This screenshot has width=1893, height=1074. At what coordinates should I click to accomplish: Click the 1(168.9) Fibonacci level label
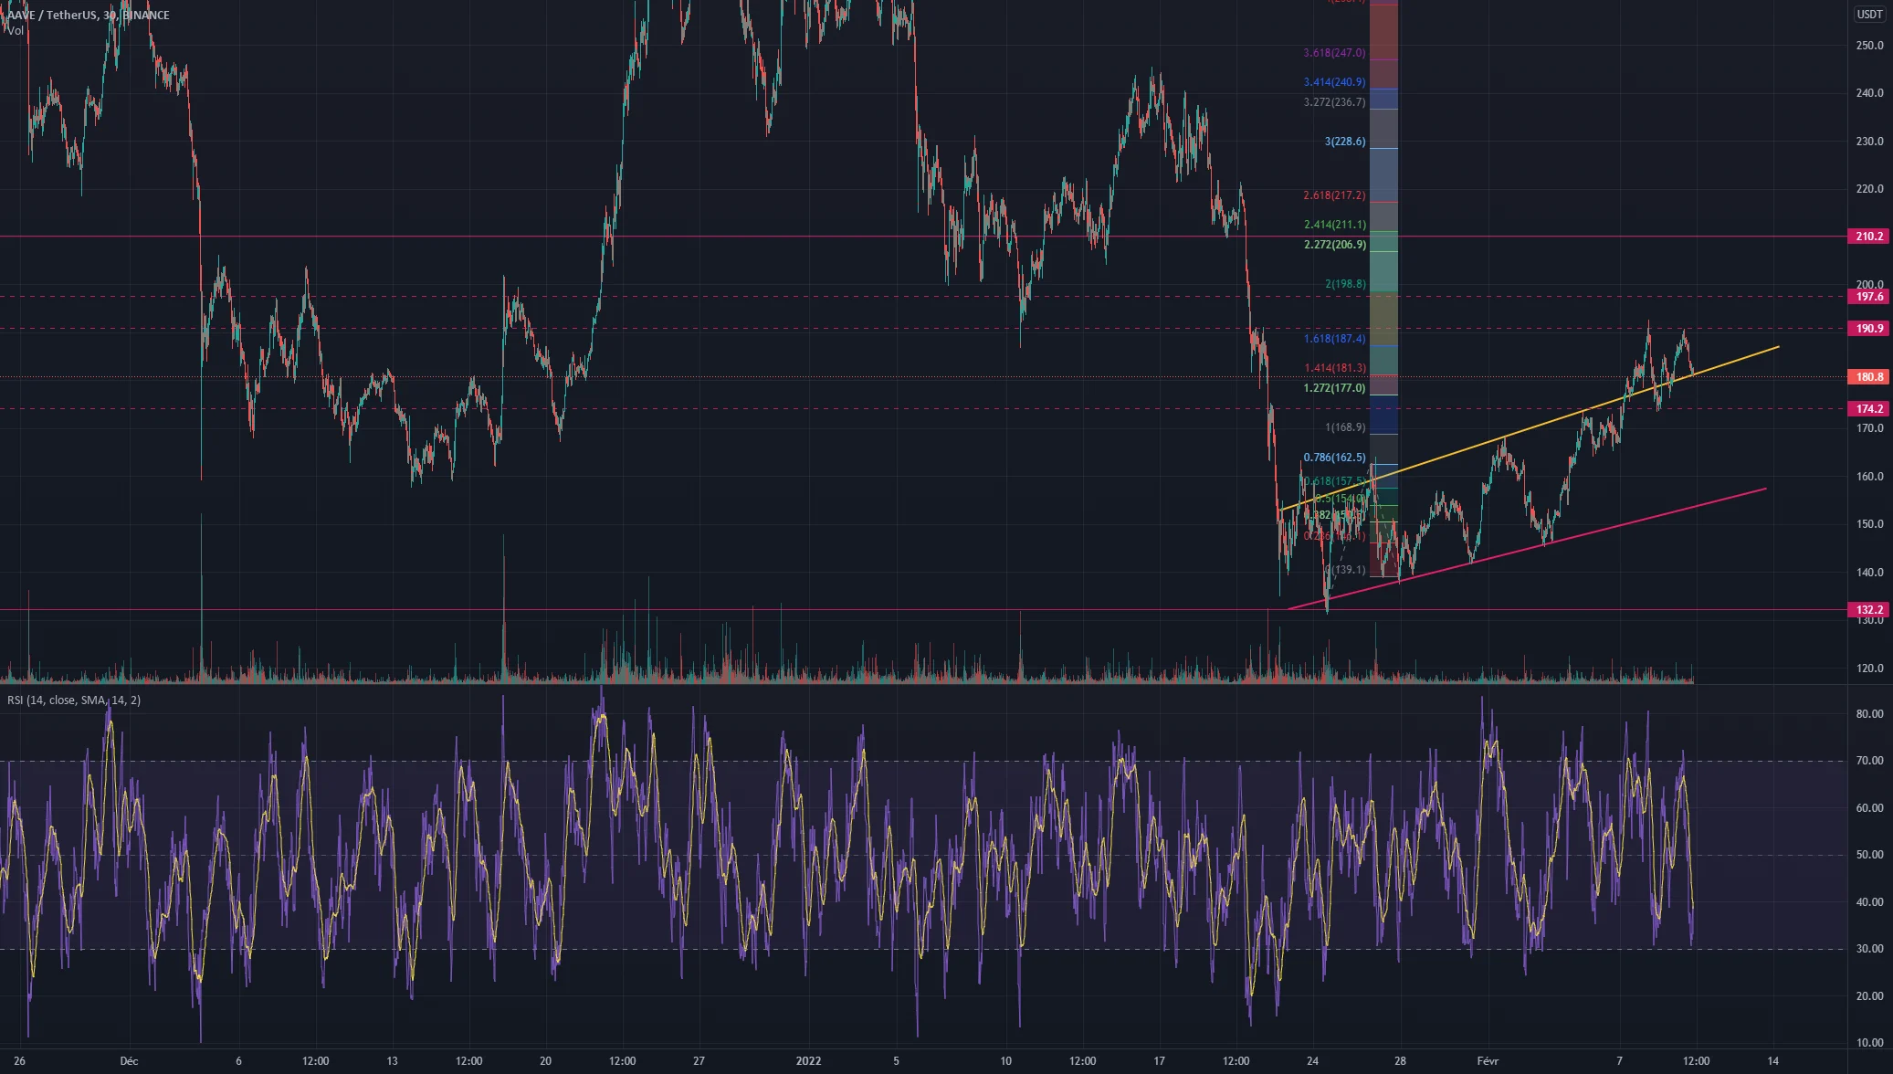(x=1345, y=427)
